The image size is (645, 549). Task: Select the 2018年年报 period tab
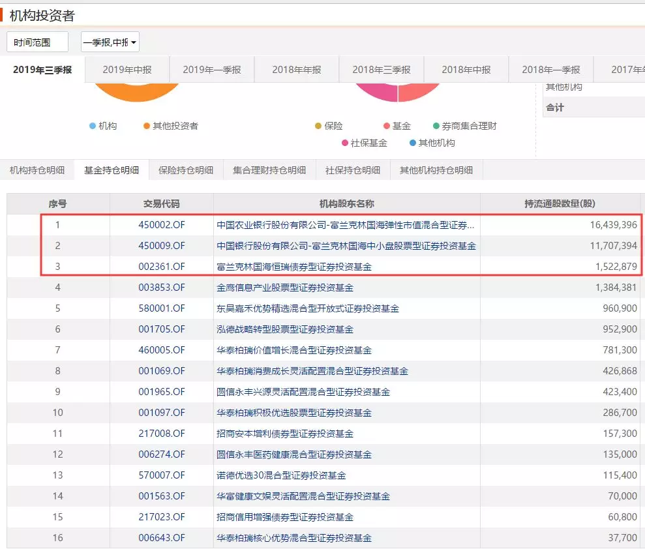(297, 70)
